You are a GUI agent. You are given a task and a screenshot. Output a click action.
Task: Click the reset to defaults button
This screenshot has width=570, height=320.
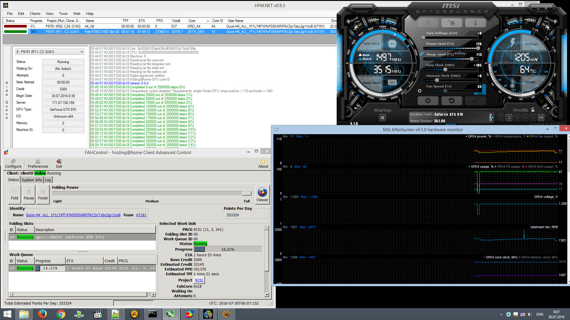point(452,101)
